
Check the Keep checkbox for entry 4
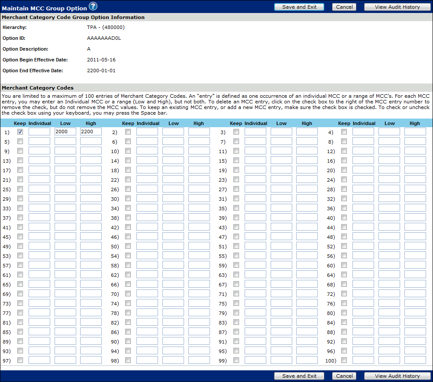click(x=344, y=132)
